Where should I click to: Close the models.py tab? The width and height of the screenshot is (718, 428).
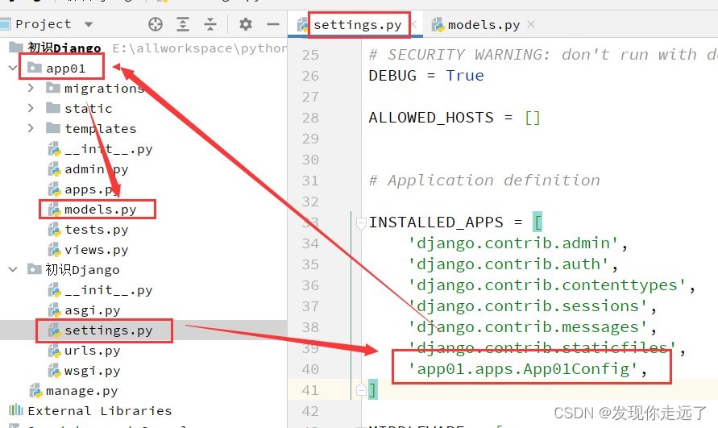[x=531, y=24]
